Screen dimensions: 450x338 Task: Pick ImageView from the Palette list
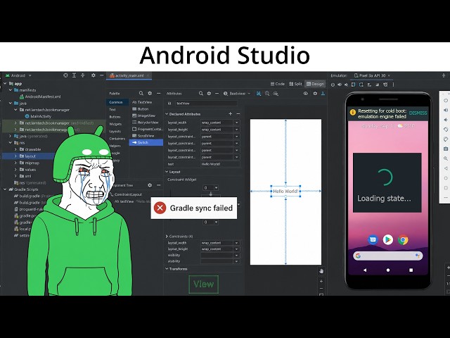pos(146,115)
